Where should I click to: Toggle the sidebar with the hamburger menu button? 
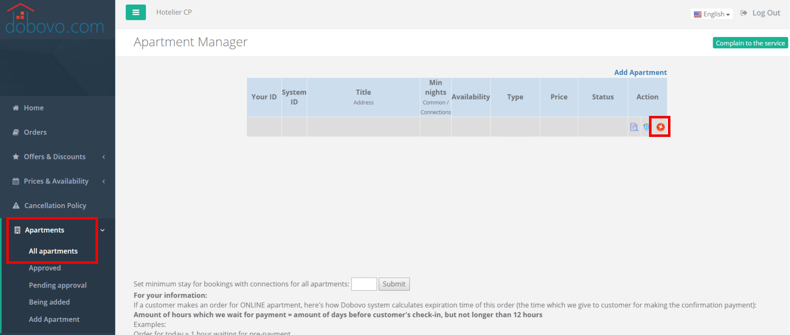[x=136, y=12]
